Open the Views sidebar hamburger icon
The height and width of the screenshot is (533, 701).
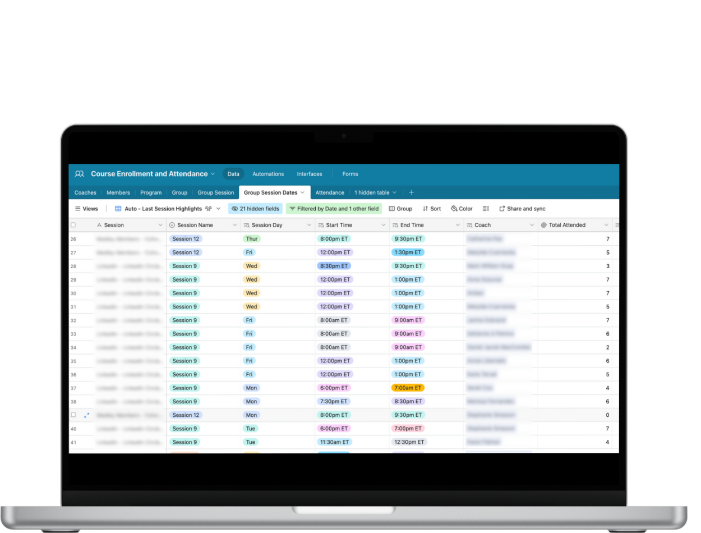(x=78, y=209)
